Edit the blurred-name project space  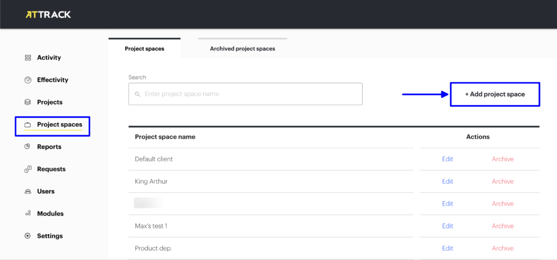pyautogui.click(x=448, y=204)
